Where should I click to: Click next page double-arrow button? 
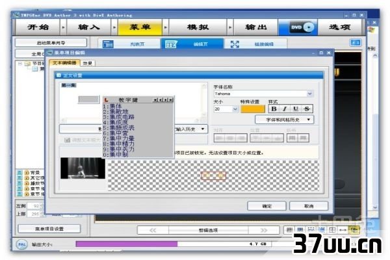click(x=264, y=230)
